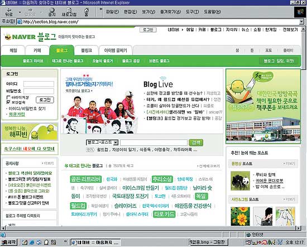Toggle the 아이디저장 checkbox
The height and width of the screenshot is (247, 307).
pyautogui.click(x=8, y=97)
